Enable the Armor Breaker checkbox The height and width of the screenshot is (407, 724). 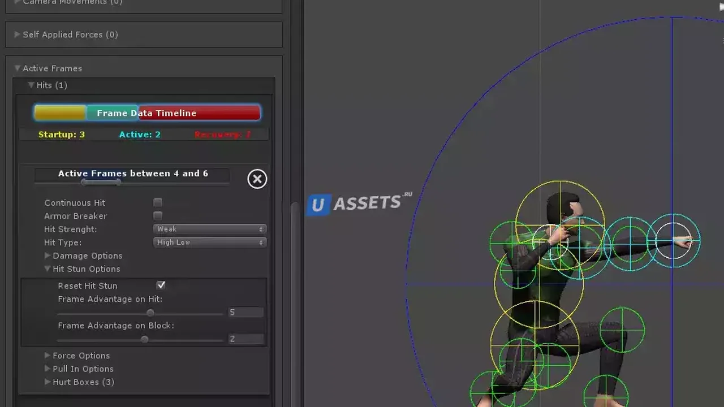[x=158, y=216]
